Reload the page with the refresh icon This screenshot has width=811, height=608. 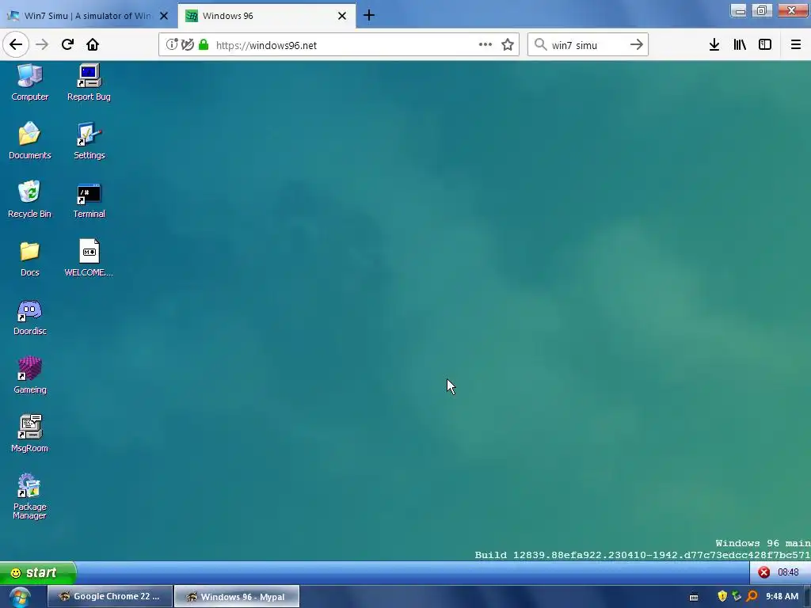(68, 44)
